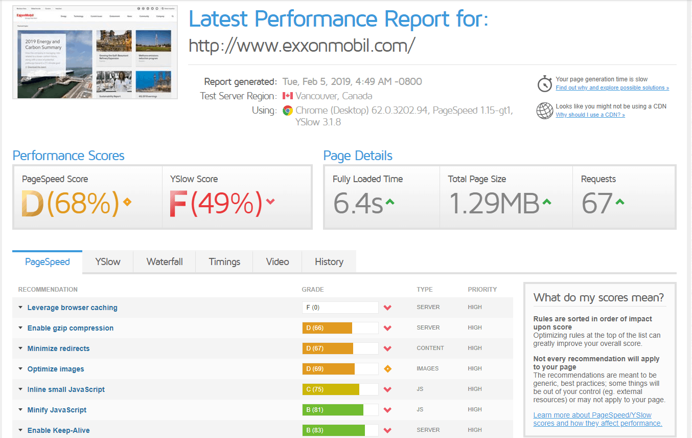Click the globe CDN icon
This screenshot has width=692, height=438.
[545, 111]
